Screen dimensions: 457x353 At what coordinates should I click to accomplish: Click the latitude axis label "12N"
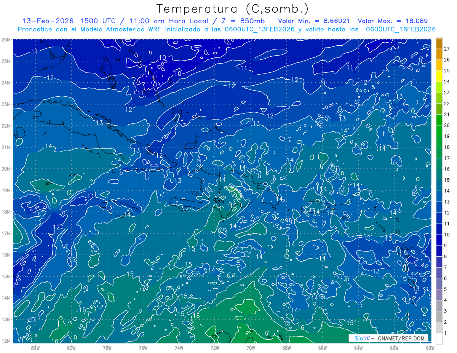pyautogui.click(x=5, y=341)
